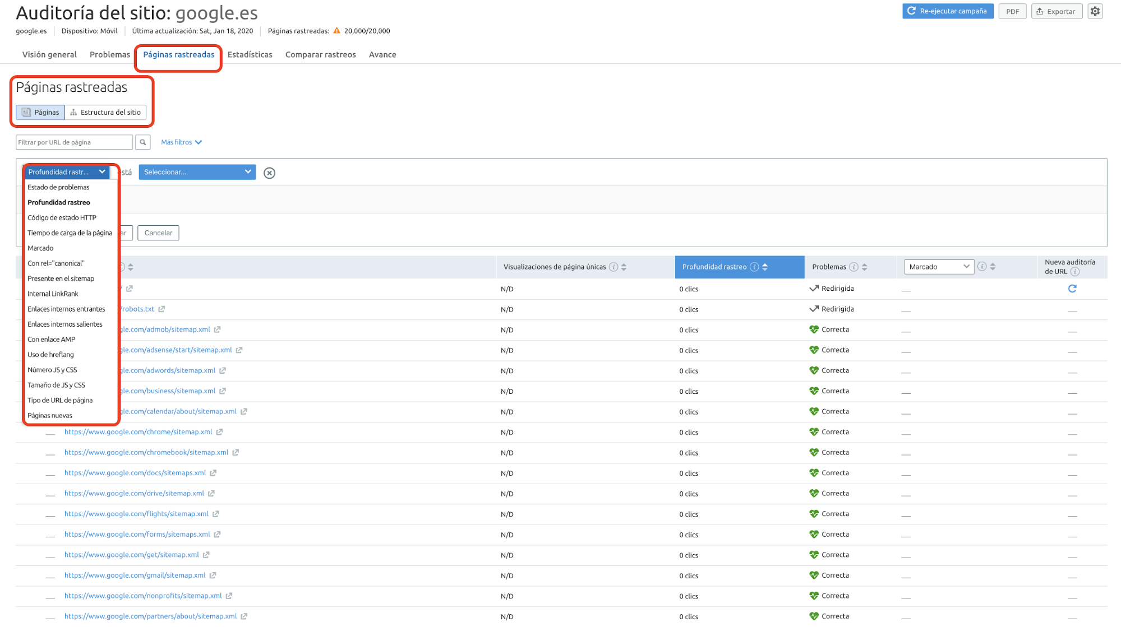The width and height of the screenshot is (1121, 627).
Task: Open external icon for chrome sitemap.xml
Action: [219, 432]
